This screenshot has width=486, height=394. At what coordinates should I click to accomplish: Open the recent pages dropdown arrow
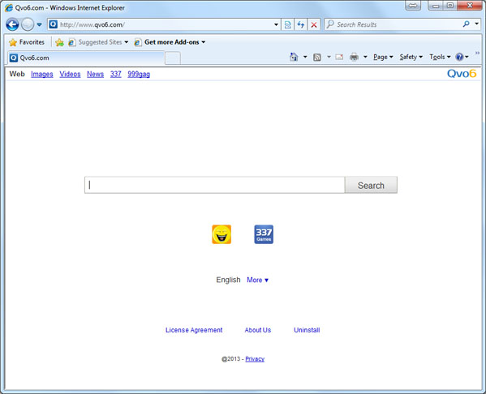click(39, 25)
